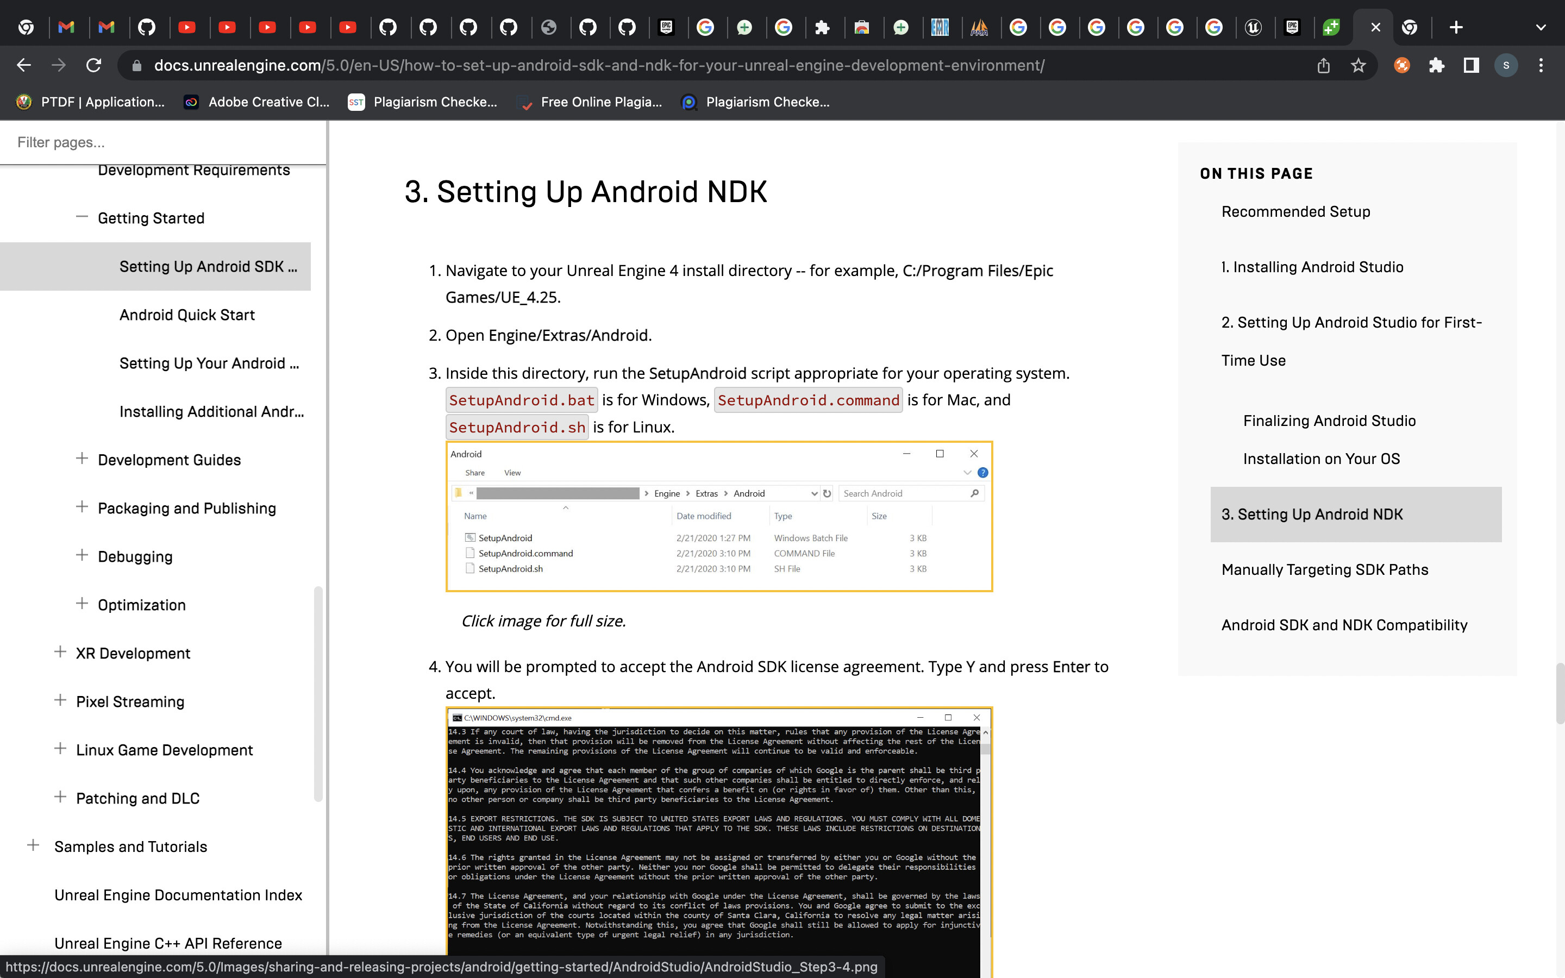Viewport: 1565px width, 978px height.
Task: Open the Extensions puzzle icon in the toolbar
Action: click(x=1436, y=65)
